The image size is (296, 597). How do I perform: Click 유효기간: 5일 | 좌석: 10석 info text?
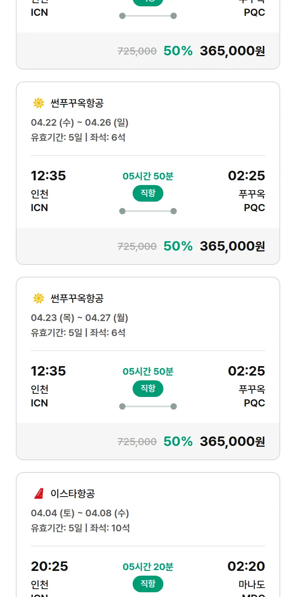point(80,528)
